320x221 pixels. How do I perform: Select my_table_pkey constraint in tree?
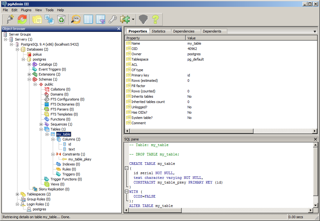pos(80,159)
